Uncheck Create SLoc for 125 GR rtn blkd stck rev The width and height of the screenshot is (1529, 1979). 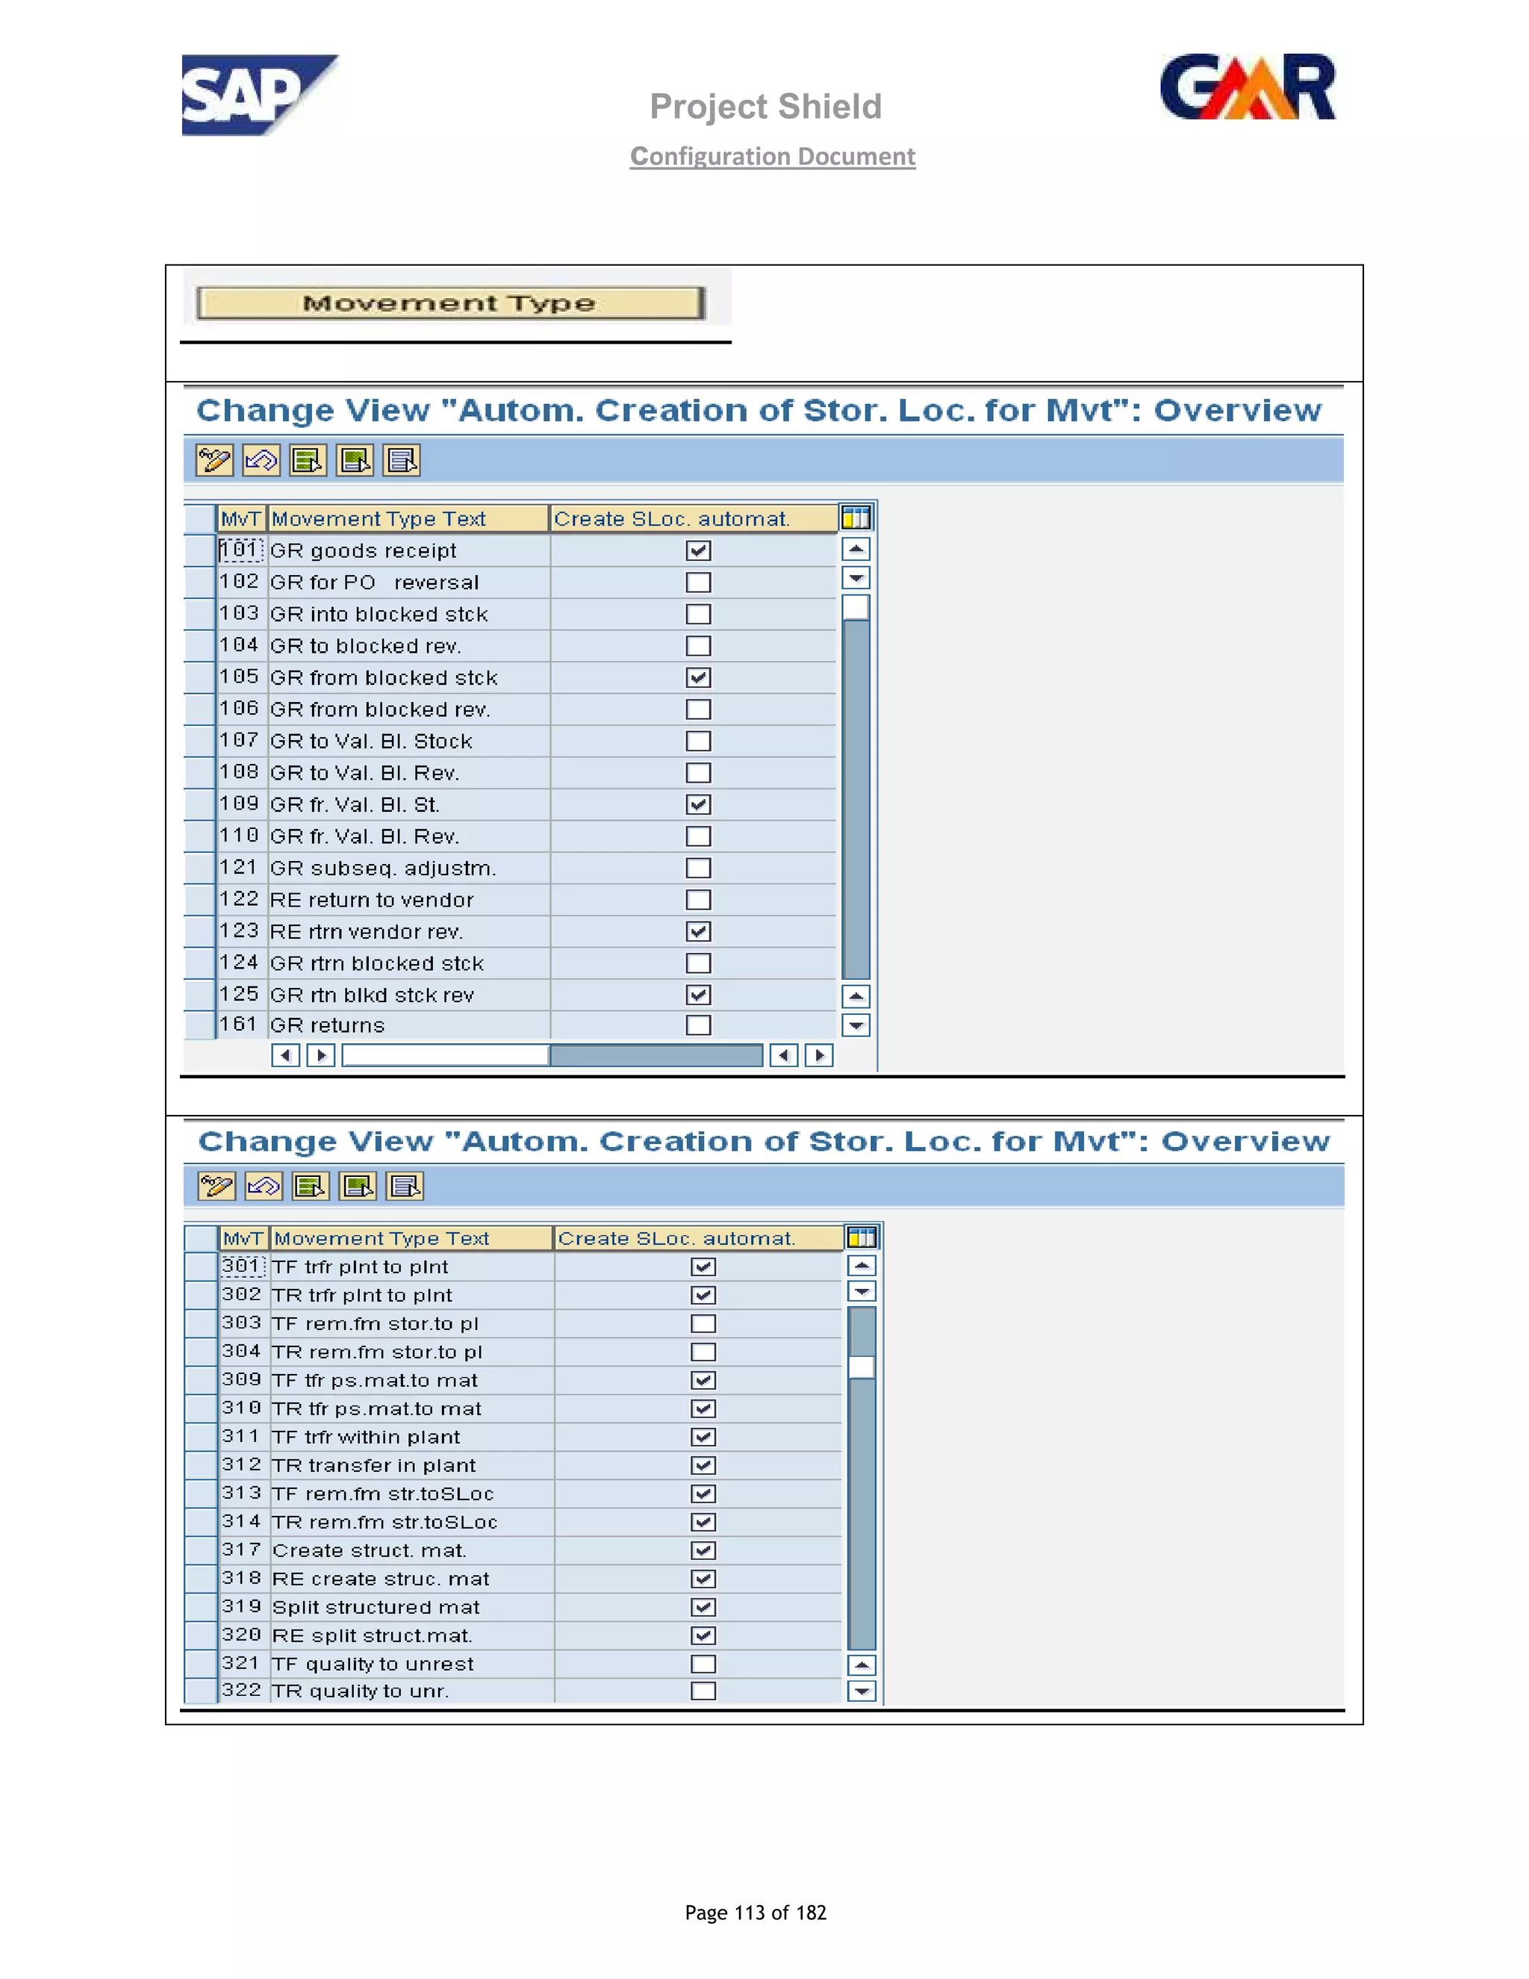698,995
